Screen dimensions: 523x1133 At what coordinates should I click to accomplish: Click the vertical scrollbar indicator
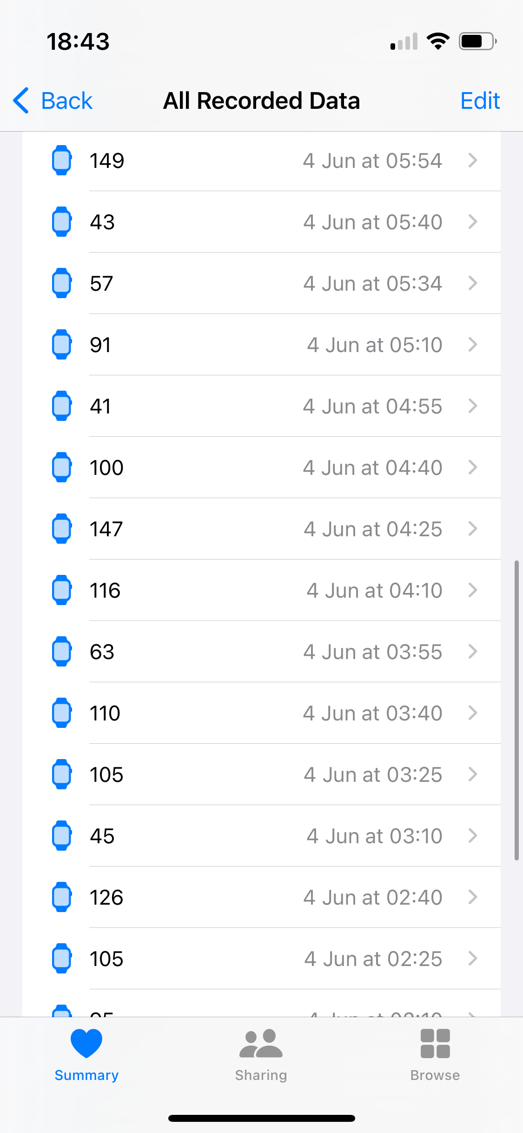pos(516,711)
